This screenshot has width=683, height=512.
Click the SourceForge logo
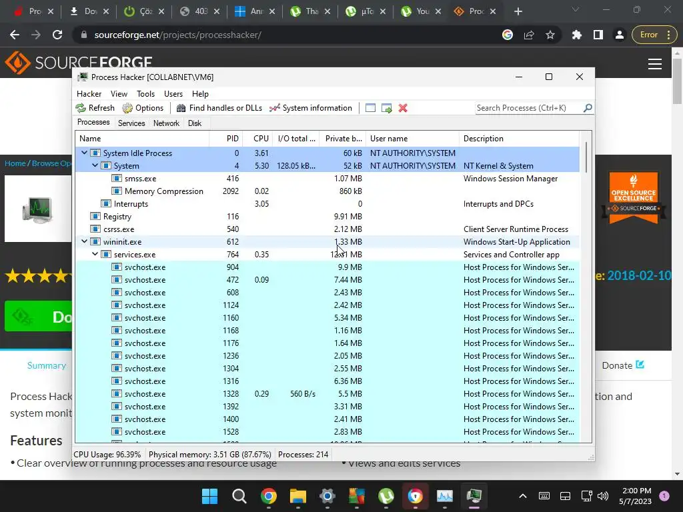79,63
